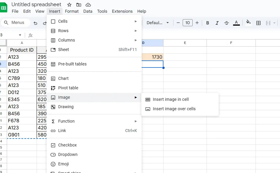The width and height of the screenshot is (280, 173).
Task: Open the fill color picker
Action: click(x=248, y=23)
